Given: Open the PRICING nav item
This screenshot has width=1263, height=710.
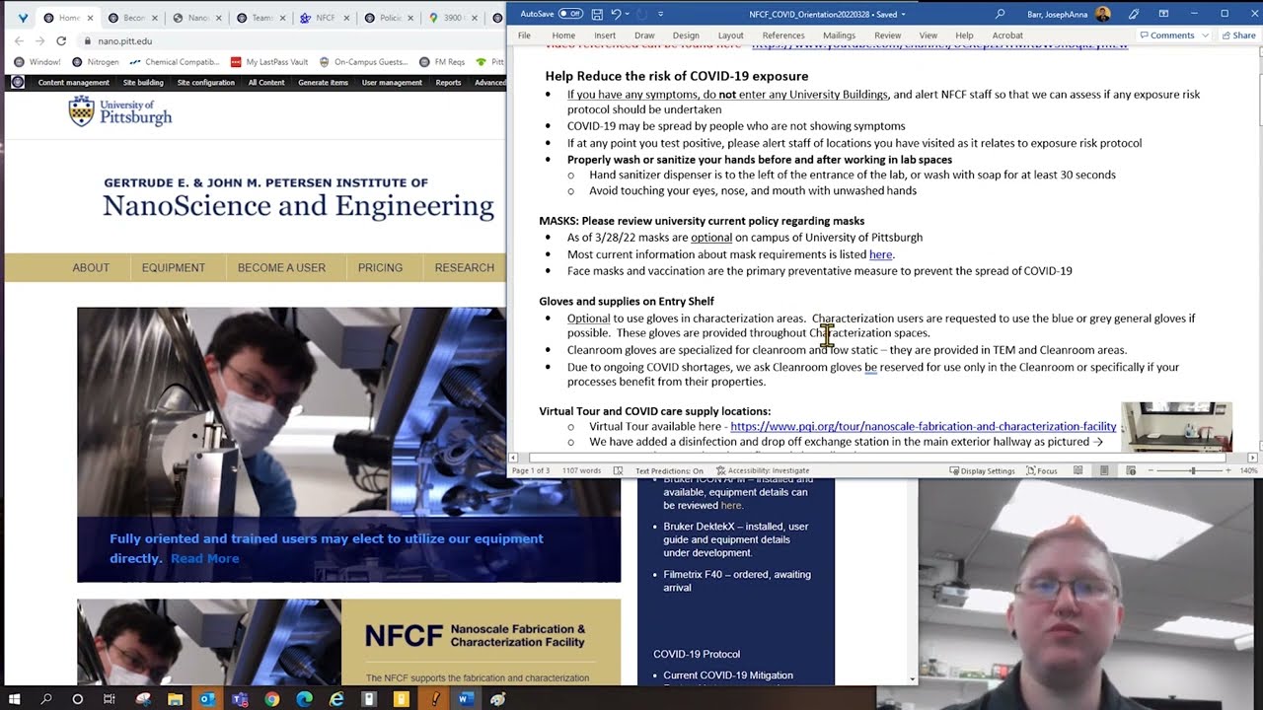Looking at the screenshot, I should (380, 267).
